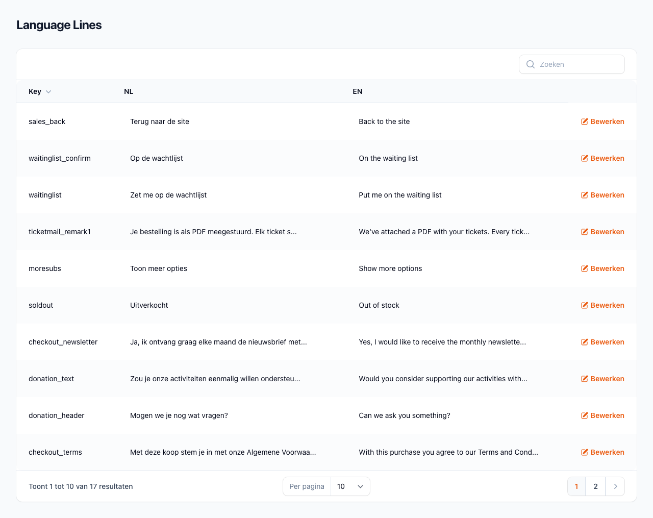The image size is (653, 518).
Task: Click the magnifier icon in search box
Action: click(x=531, y=64)
